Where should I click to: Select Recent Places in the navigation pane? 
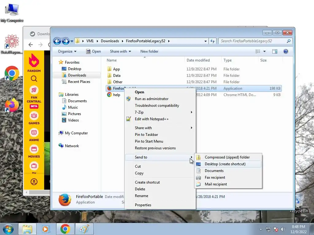click(76, 81)
